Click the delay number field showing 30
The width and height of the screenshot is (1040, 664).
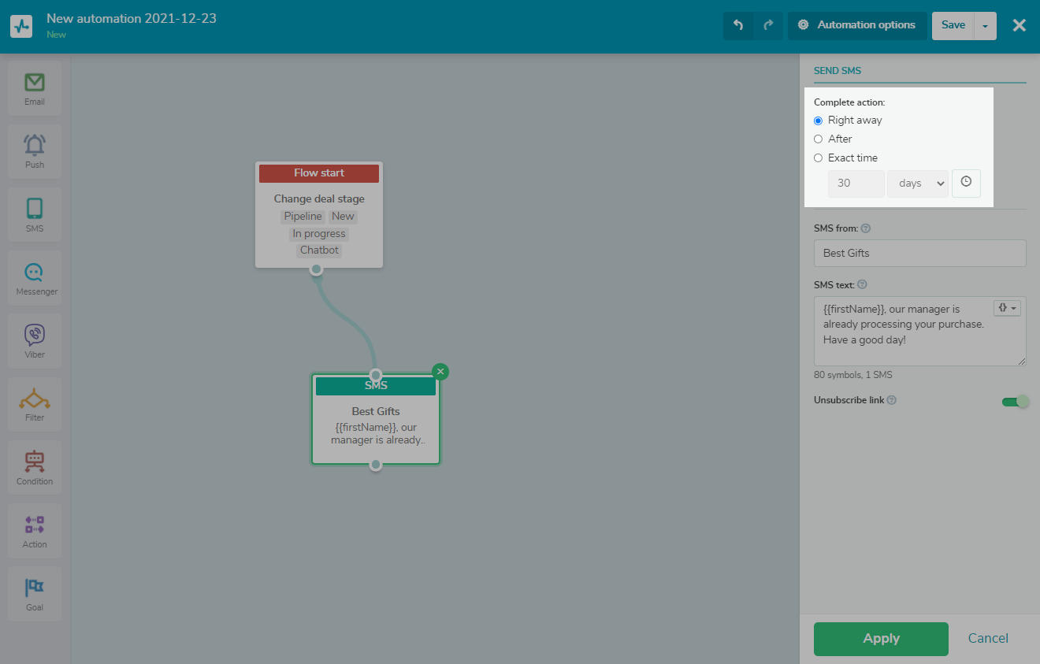tap(856, 184)
